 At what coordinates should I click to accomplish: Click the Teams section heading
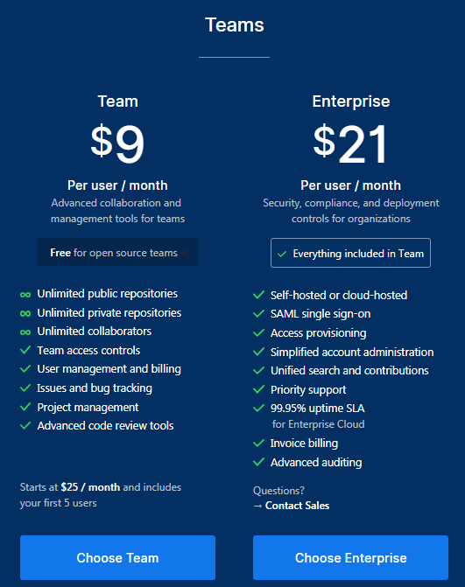[x=235, y=25]
